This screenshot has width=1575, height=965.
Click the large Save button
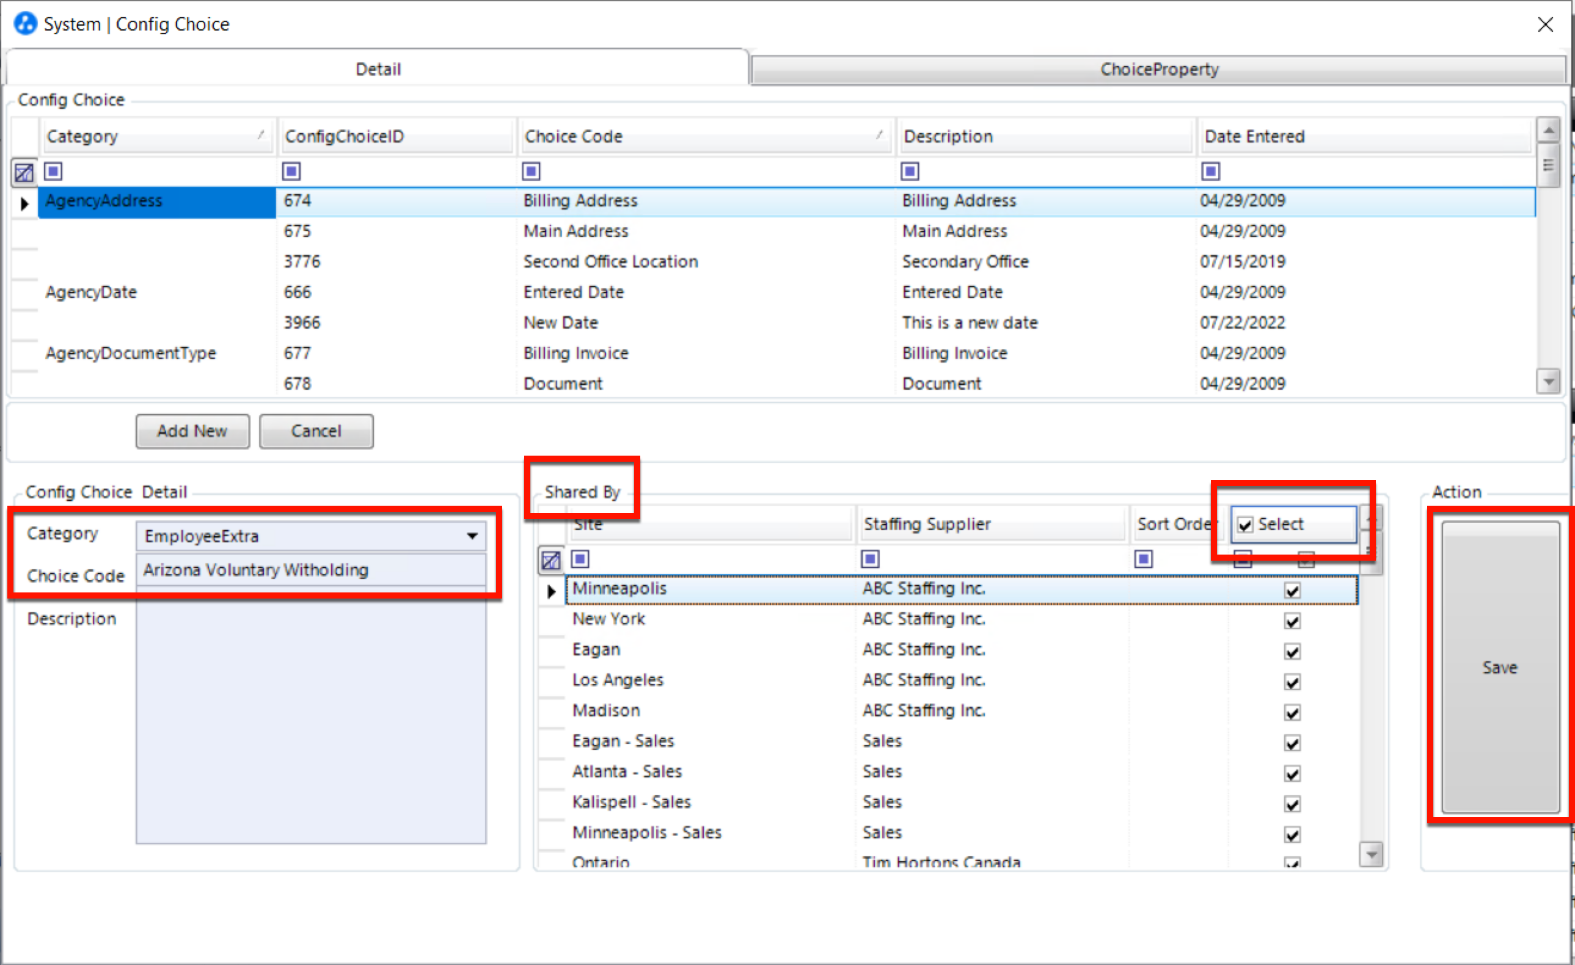point(1500,667)
